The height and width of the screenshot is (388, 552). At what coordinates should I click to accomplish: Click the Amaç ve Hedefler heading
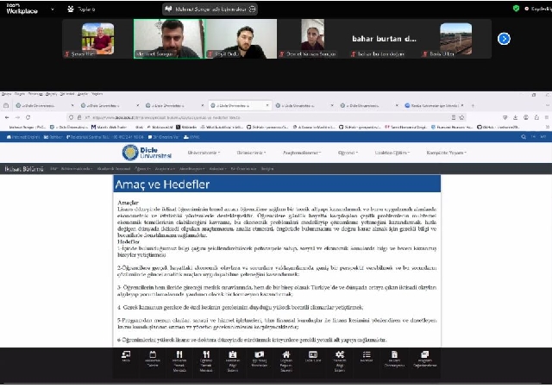coord(162,185)
